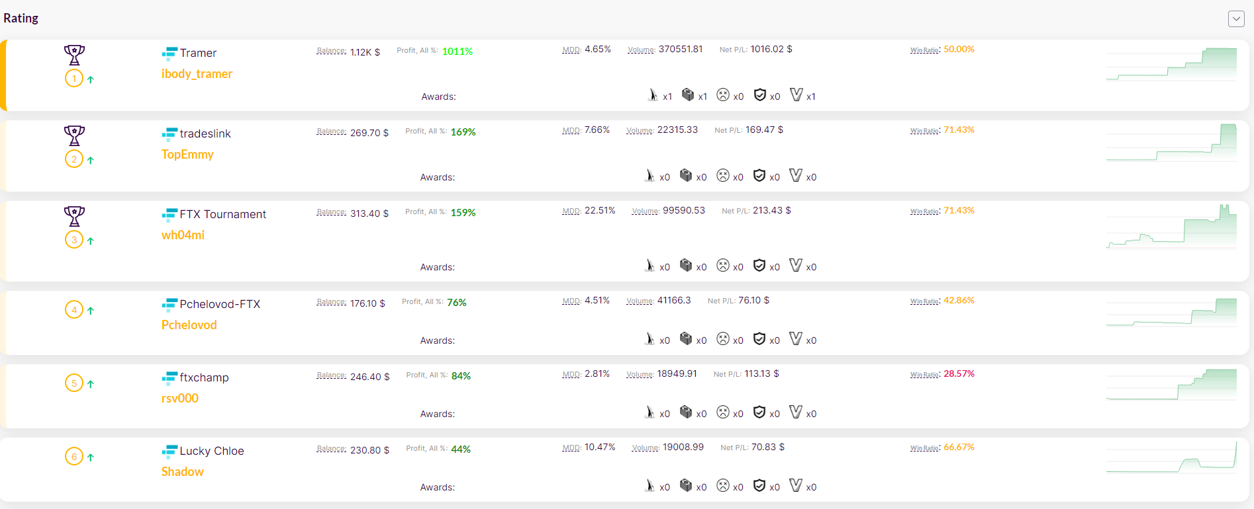Click the whale award icon in Tramer row
This screenshot has height=509, width=1254.
653,95
